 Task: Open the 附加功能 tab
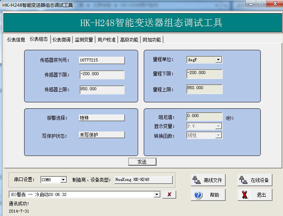152,40
